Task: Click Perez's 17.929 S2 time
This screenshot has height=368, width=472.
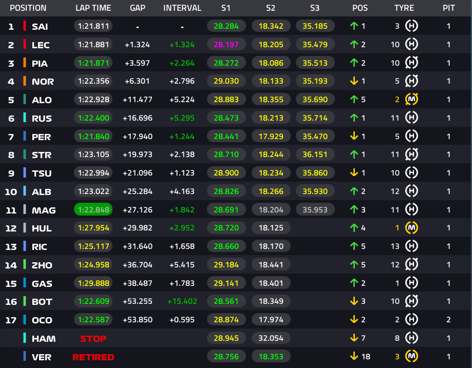Action: point(271,137)
